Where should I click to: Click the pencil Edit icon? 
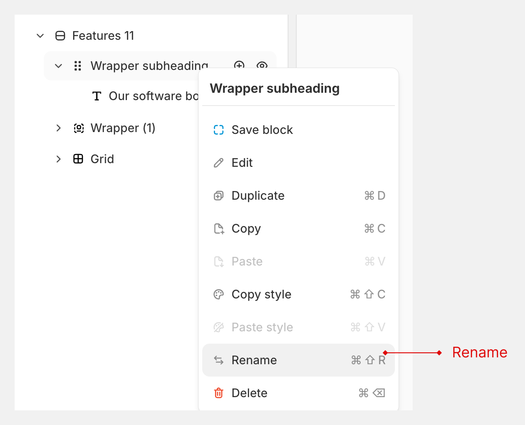point(219,163)
